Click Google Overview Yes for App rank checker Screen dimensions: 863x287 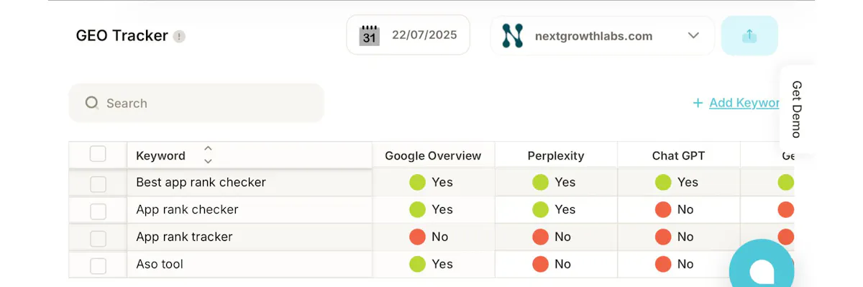[x=431, y=209]
